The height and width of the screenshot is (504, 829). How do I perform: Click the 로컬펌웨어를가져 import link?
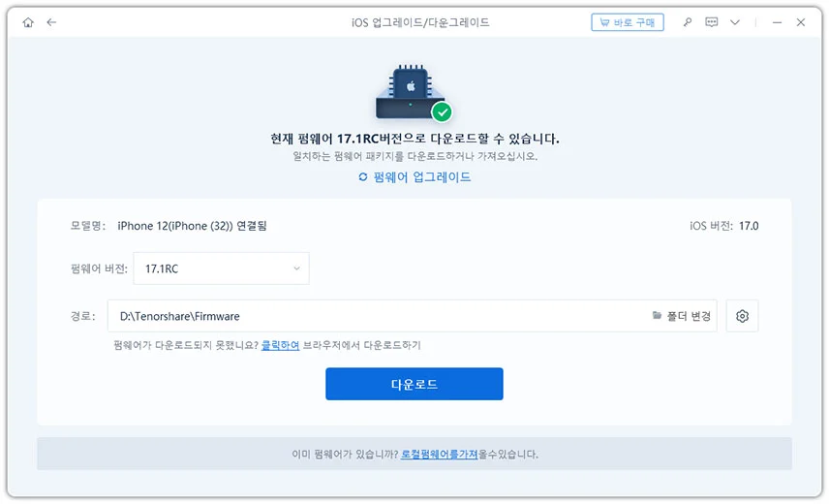[440, 455]
